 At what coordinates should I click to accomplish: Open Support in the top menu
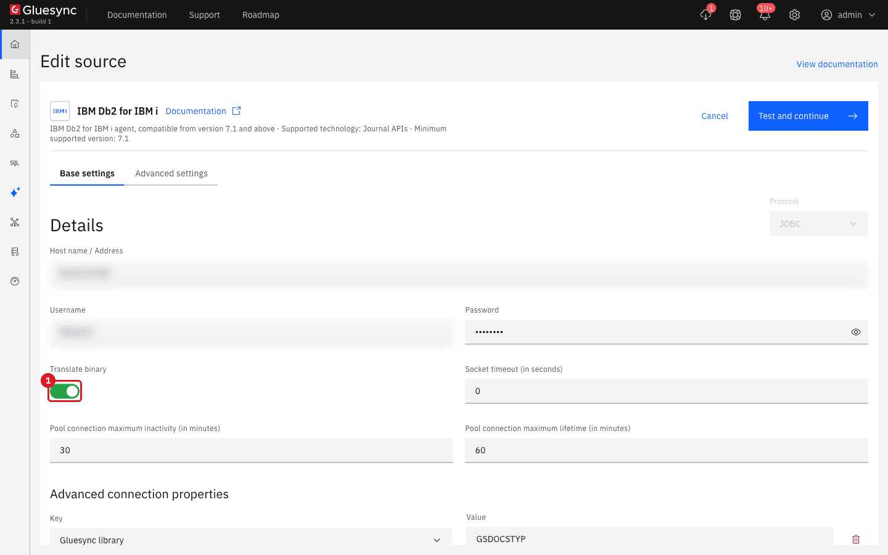205,15
